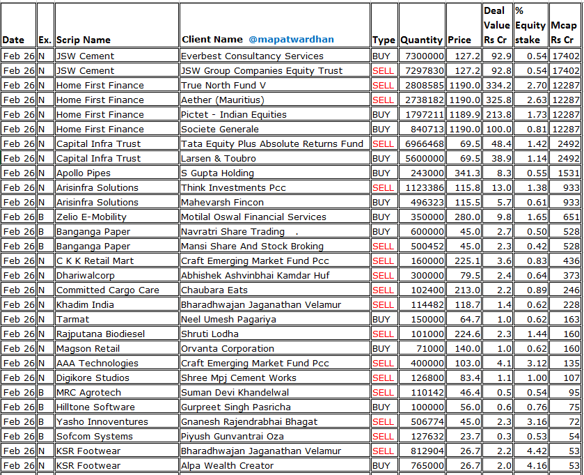Select the 'Alpa Wealth Creator' cell
Viewport: 584px width, 475px height.
click(x=275, y=465)
